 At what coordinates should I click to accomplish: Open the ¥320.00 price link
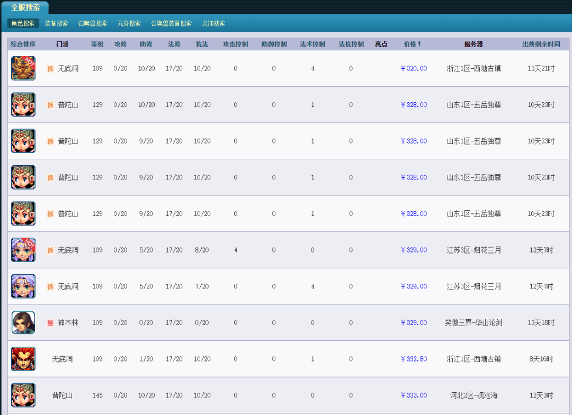pyautogui.click(x=414, y=68)
